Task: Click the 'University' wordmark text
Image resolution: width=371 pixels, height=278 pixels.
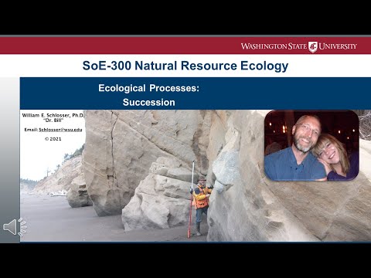Action: 338,46
